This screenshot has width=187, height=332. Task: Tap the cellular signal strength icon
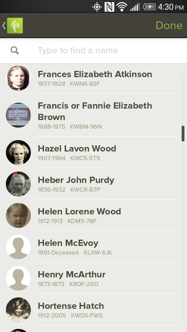135,7
